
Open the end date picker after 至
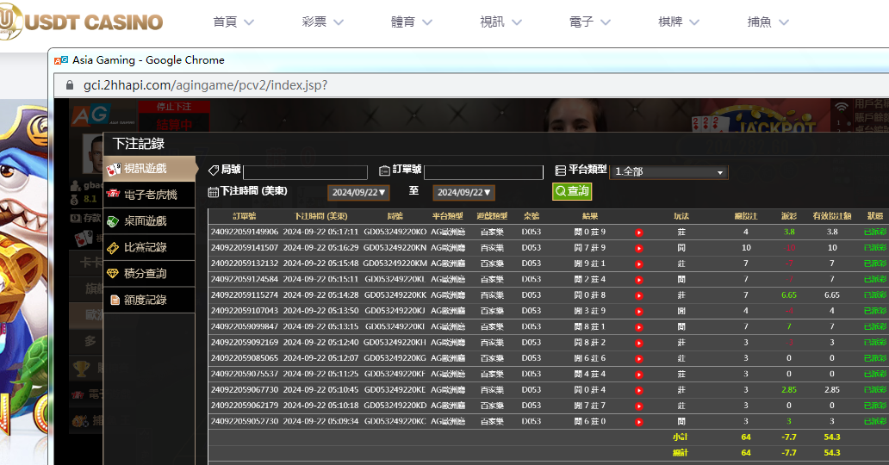[463, 193]
